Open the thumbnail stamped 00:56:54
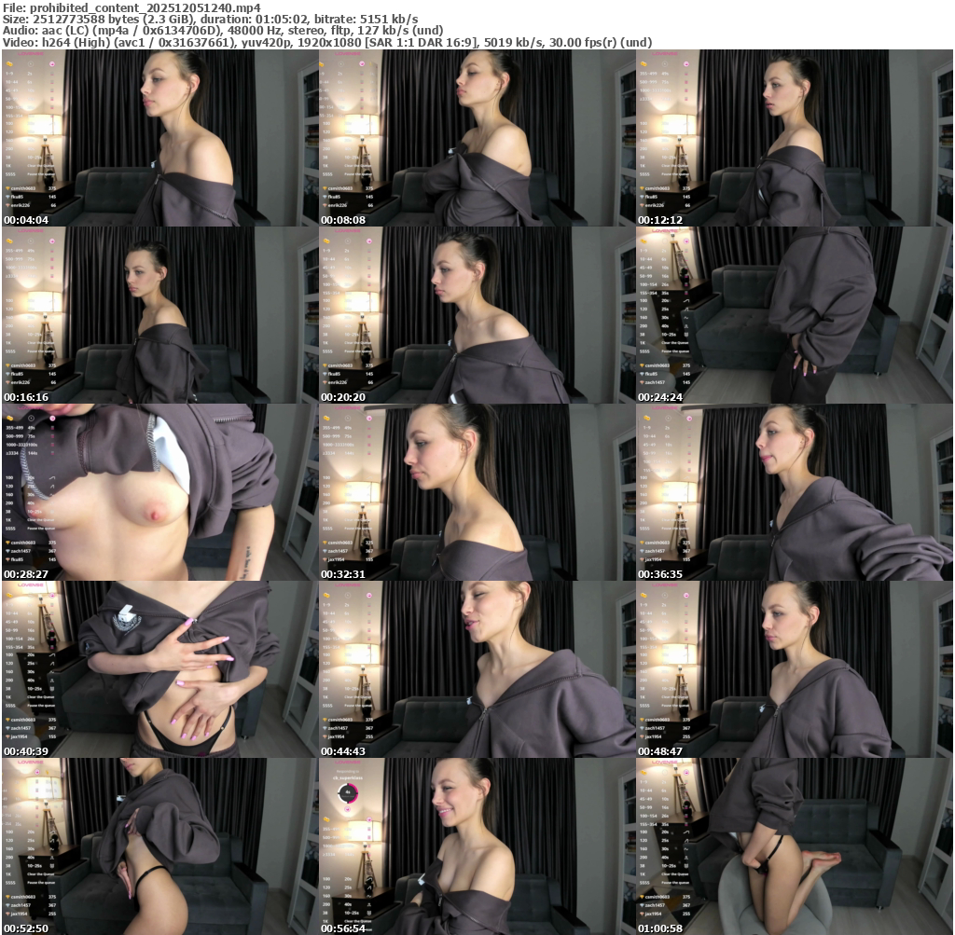The width and height of the screenshot is (955, 935). pyautogui.click(x=477, y=846)
